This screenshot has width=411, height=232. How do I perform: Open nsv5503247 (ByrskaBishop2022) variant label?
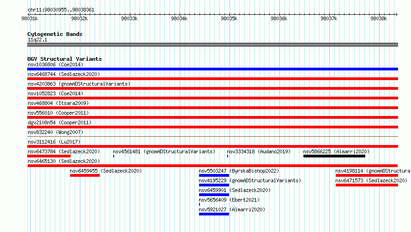[239, 171]
